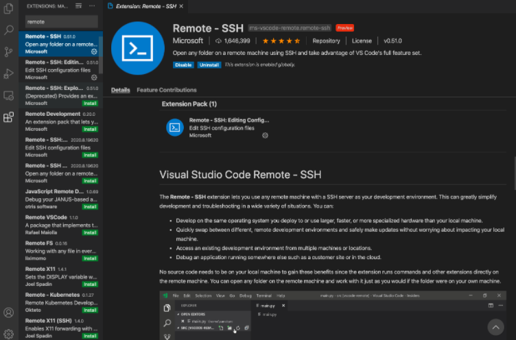Image resolution: width=516 pixels, height=340 pixels.
Task: Install JavaScript Remote Debug extension
Action: [90, 207]
